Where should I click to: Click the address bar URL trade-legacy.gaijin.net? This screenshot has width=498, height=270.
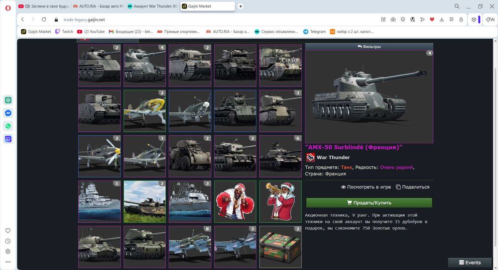pos(84,20)
